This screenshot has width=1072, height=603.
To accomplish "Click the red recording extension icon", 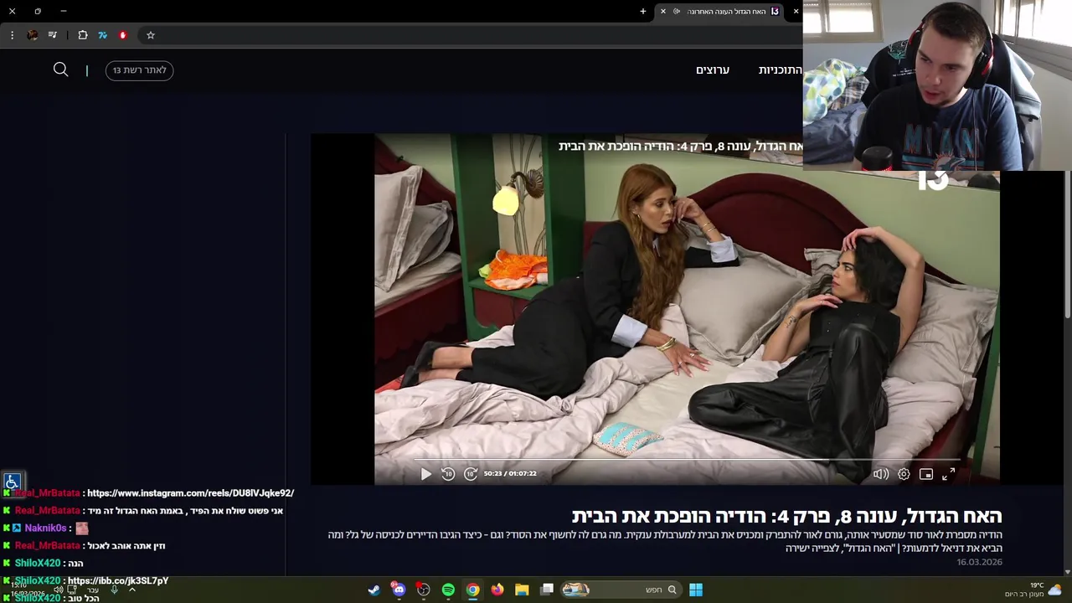I will [x=122, y=35].
